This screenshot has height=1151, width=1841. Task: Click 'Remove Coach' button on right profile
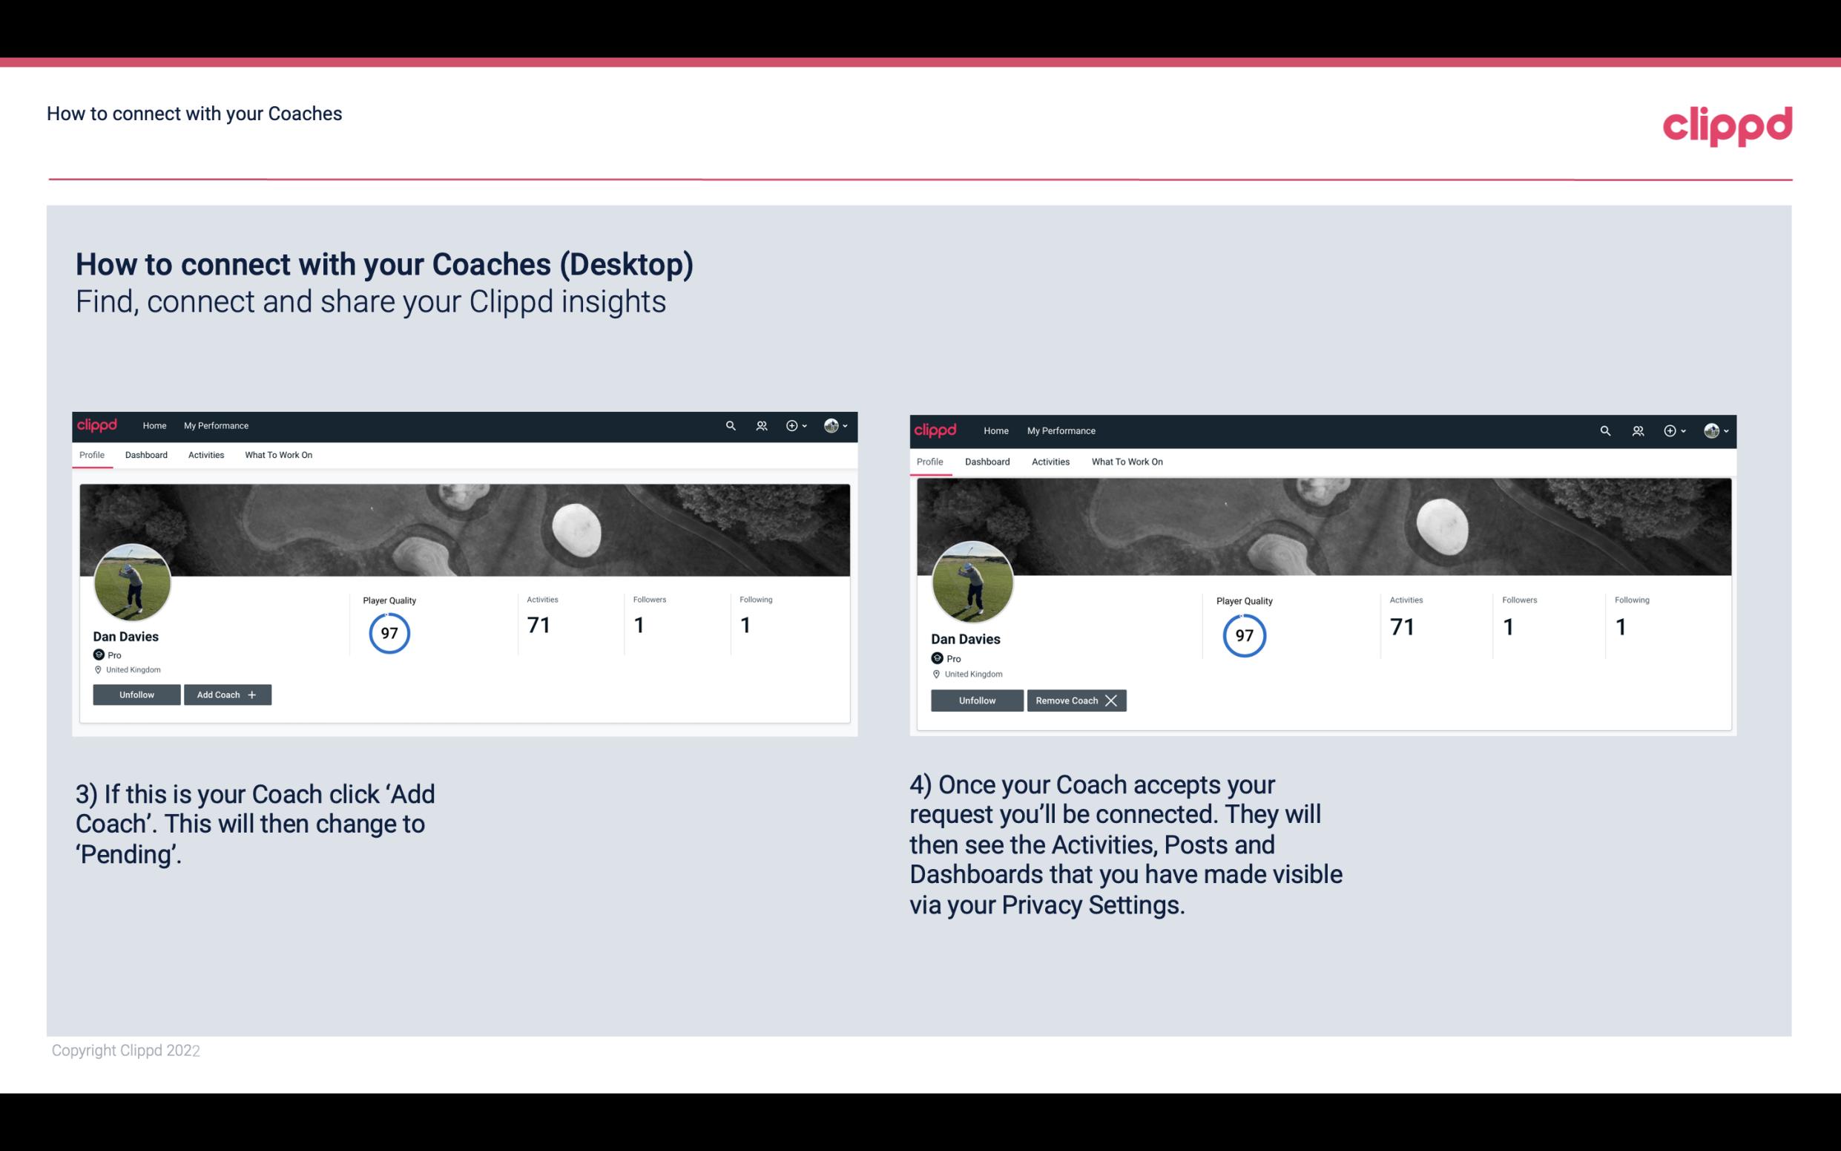(x=1076, y=700)
